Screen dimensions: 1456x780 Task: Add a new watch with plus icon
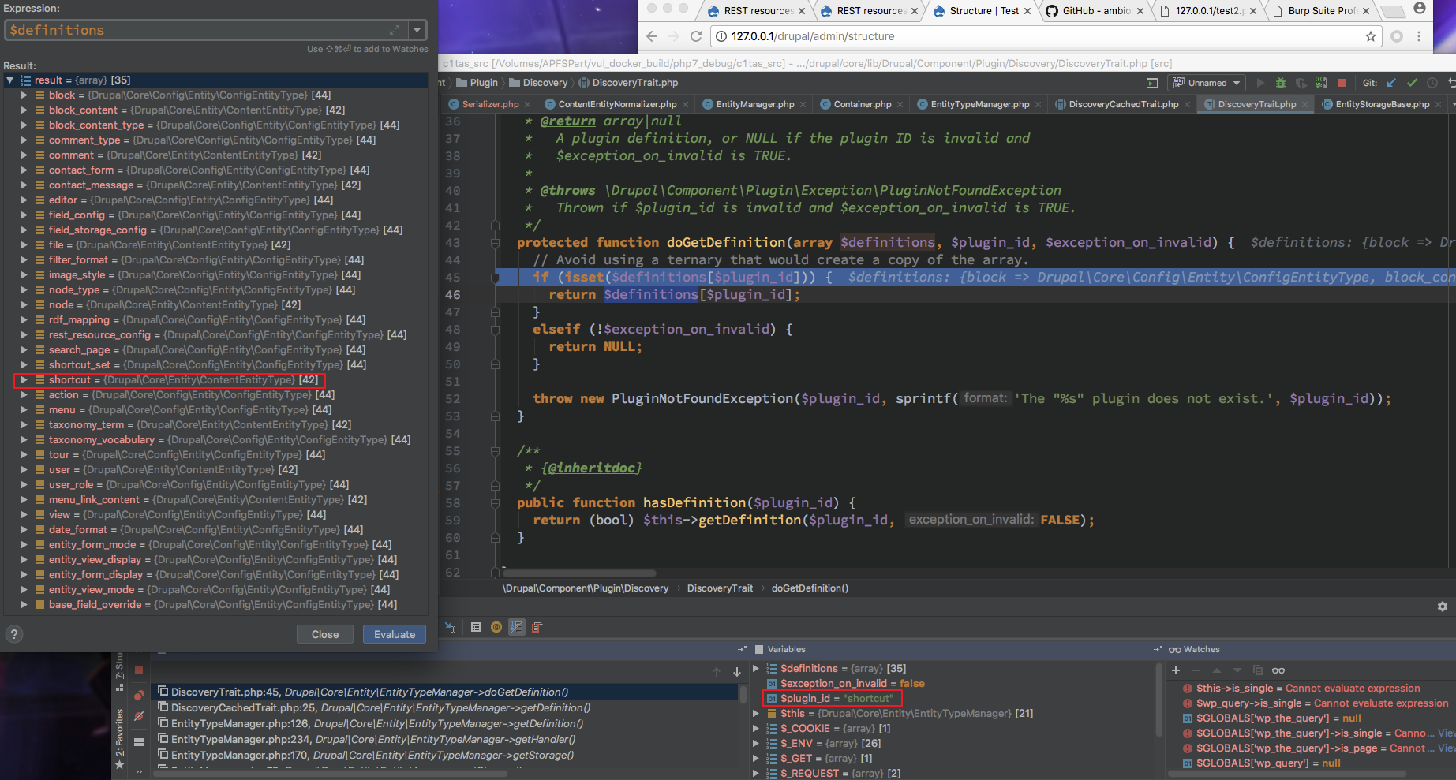pyautogui.click(x=1176, y=670)
